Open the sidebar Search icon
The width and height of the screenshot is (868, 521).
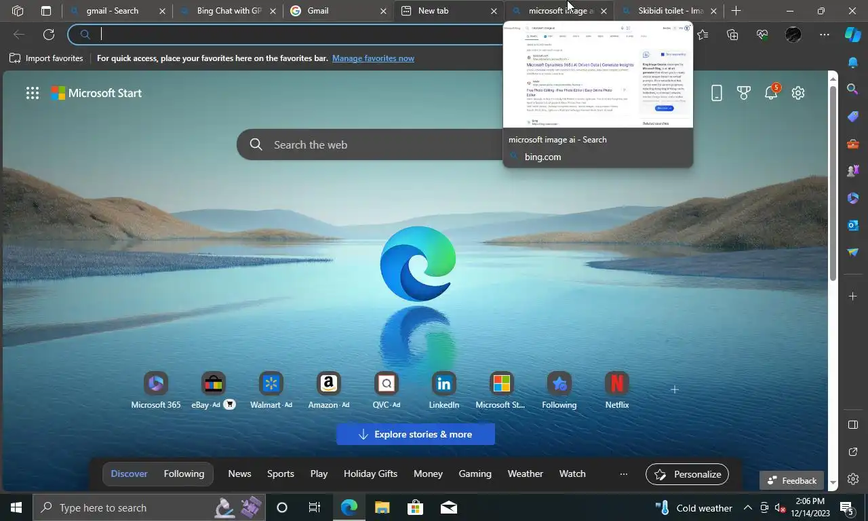point(853,90)
